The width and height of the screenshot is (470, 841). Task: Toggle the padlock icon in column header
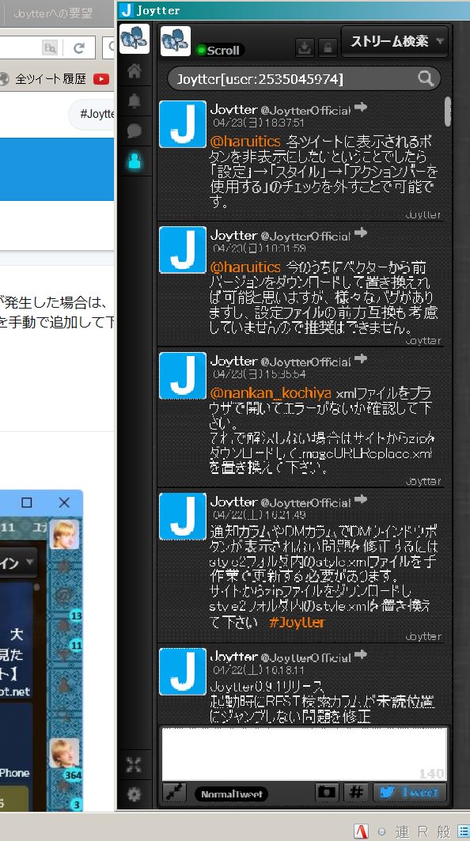tap(328, 47)
